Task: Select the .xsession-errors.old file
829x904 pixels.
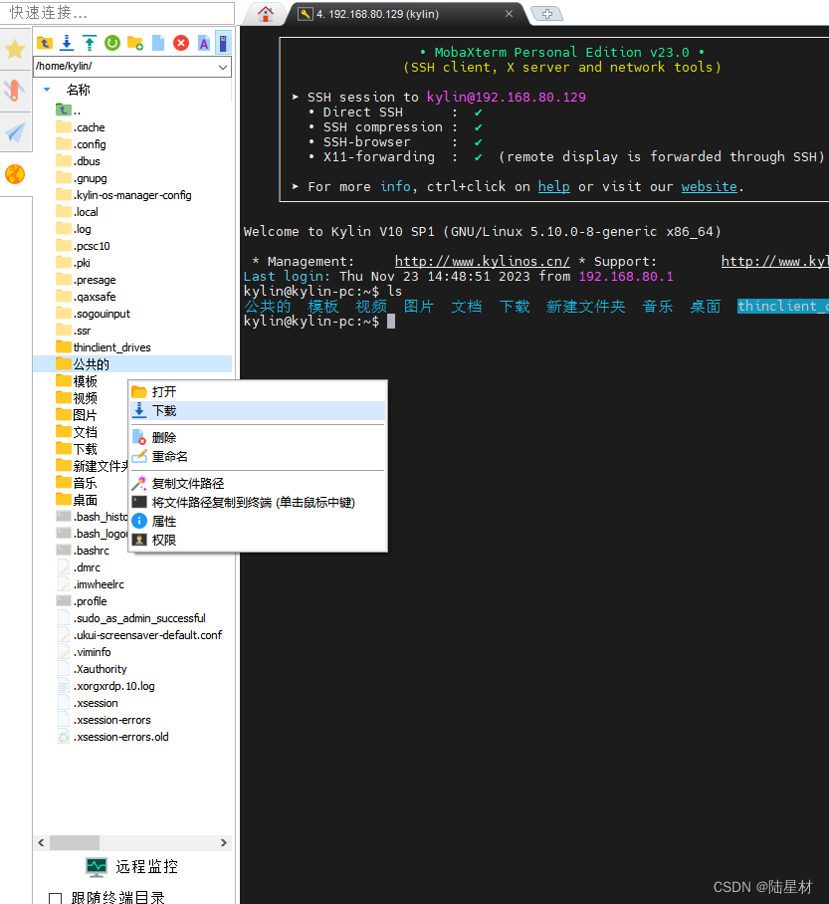Action: [112, 737]
